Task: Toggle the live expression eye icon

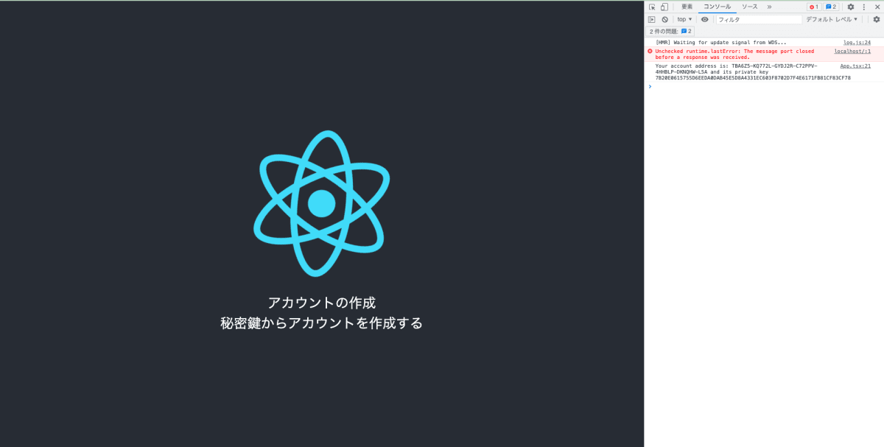Action: pyautogui.click(x=705, y=19)
